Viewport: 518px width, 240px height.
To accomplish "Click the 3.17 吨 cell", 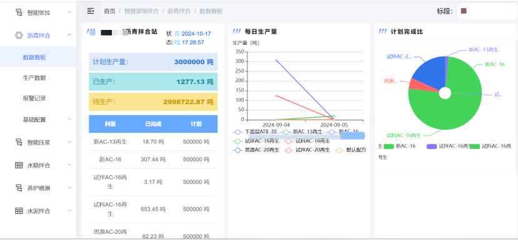I will tap(153, 182).
